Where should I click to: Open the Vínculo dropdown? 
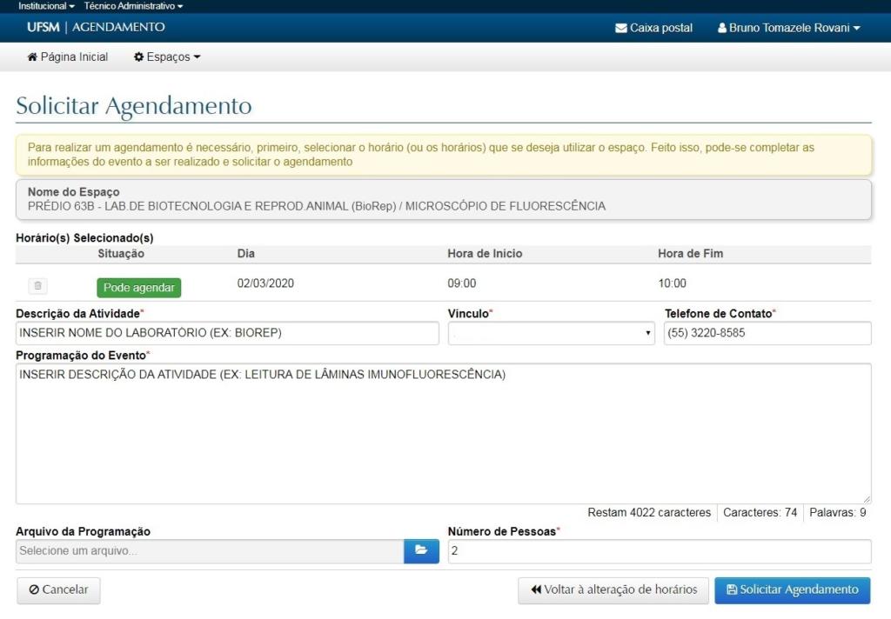click(x=551, y=333)
